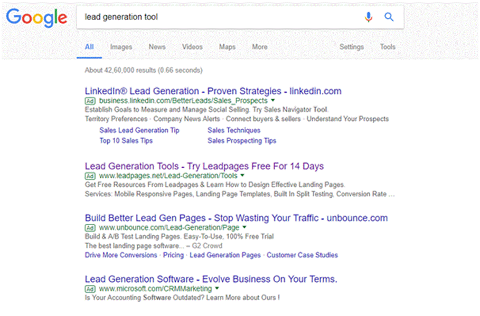The image size is (480, 316).
Task: Click the Ad badge beside www.leadpages.net
Action: point(90,176)
